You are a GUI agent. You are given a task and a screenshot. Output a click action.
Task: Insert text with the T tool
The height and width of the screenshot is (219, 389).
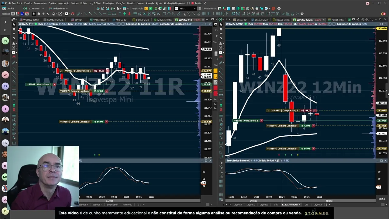click(120, 14)
